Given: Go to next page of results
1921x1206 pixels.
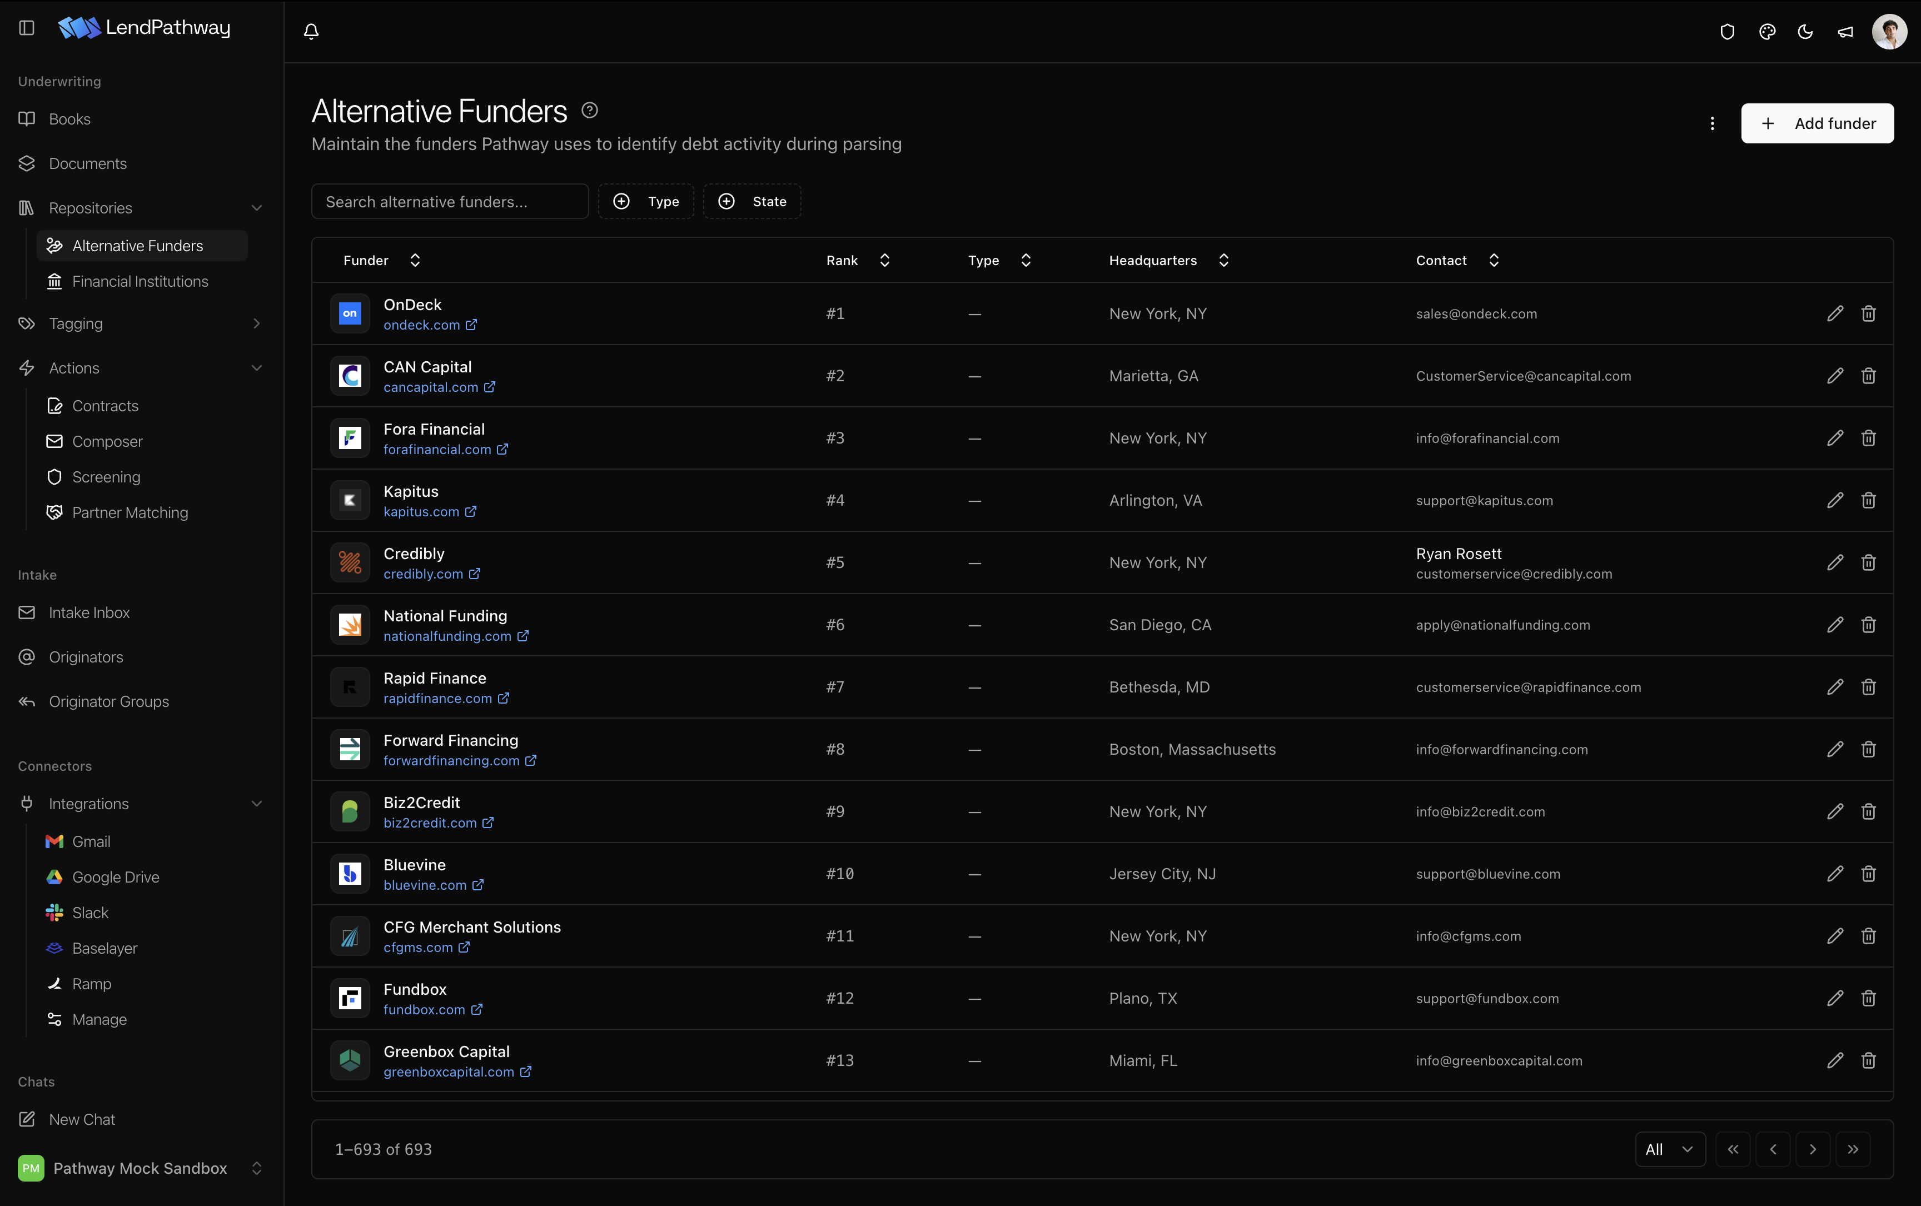Looking at the screenshot, I should (x=1813, y=1149).
